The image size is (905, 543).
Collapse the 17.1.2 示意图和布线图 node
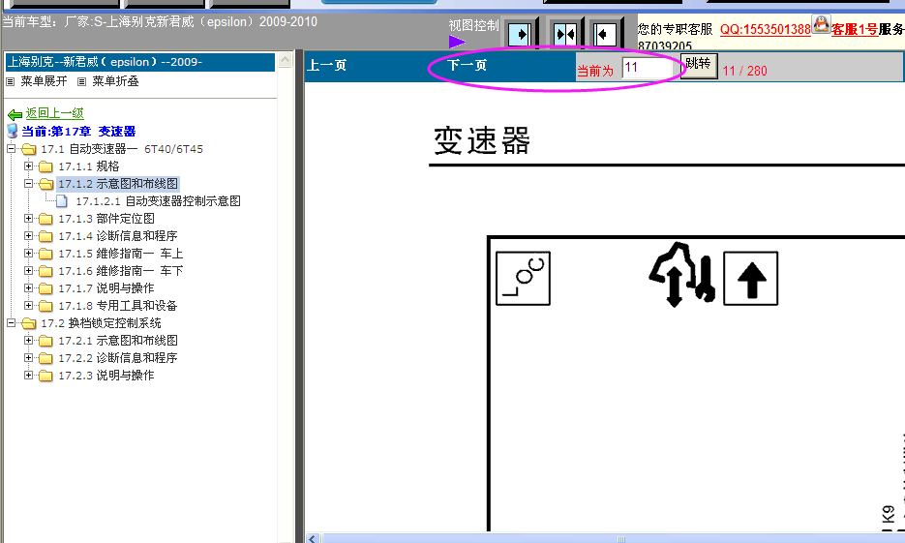(28, 184)
